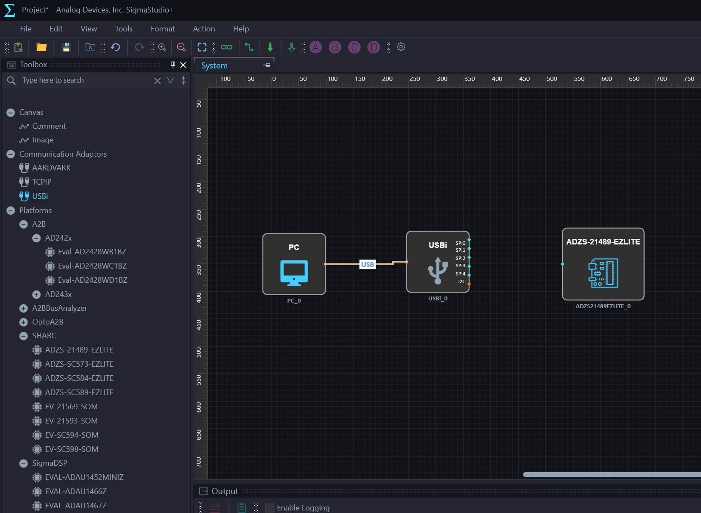This screenshot has height=513, width=701.
Task: Collapse the Canvas category
Action: coord(11,112)
